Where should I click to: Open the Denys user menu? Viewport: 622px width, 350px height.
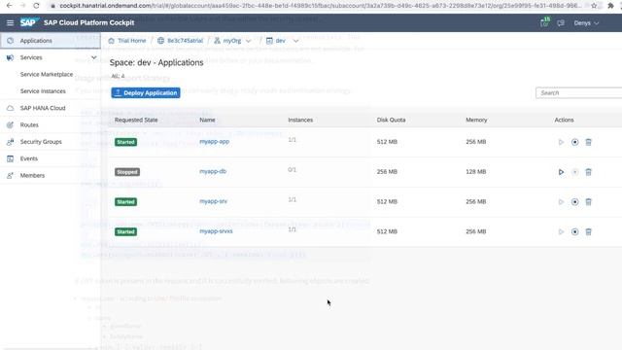click(x=586, y=23)
